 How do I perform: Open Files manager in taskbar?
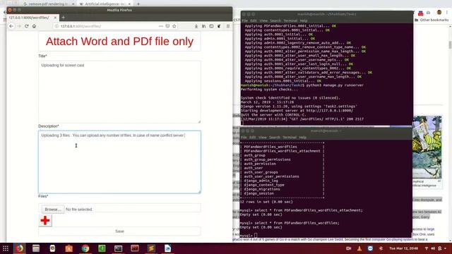[36, 248]
